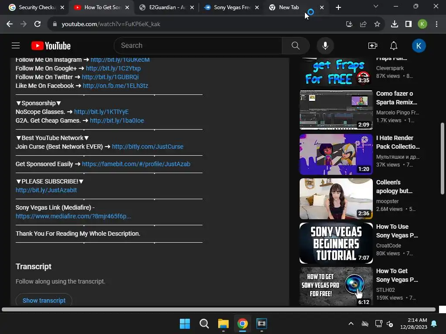Click the moopster channel name
The width and height of the screenshot is (446, 334).
[387, 201]
